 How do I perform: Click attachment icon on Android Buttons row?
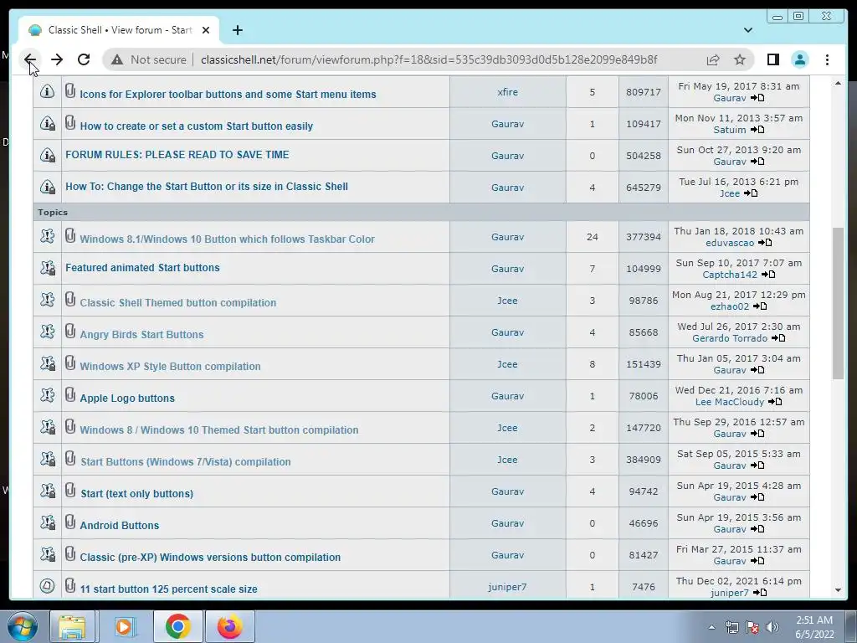point(70,522)
